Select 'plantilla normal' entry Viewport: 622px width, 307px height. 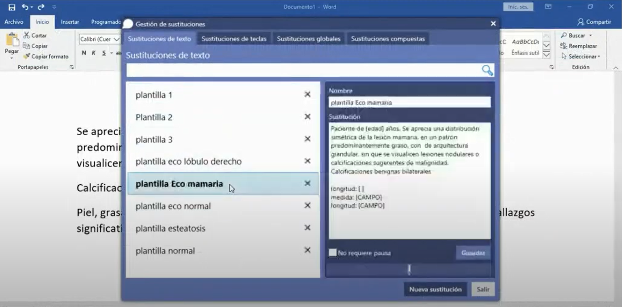point(223,250)
